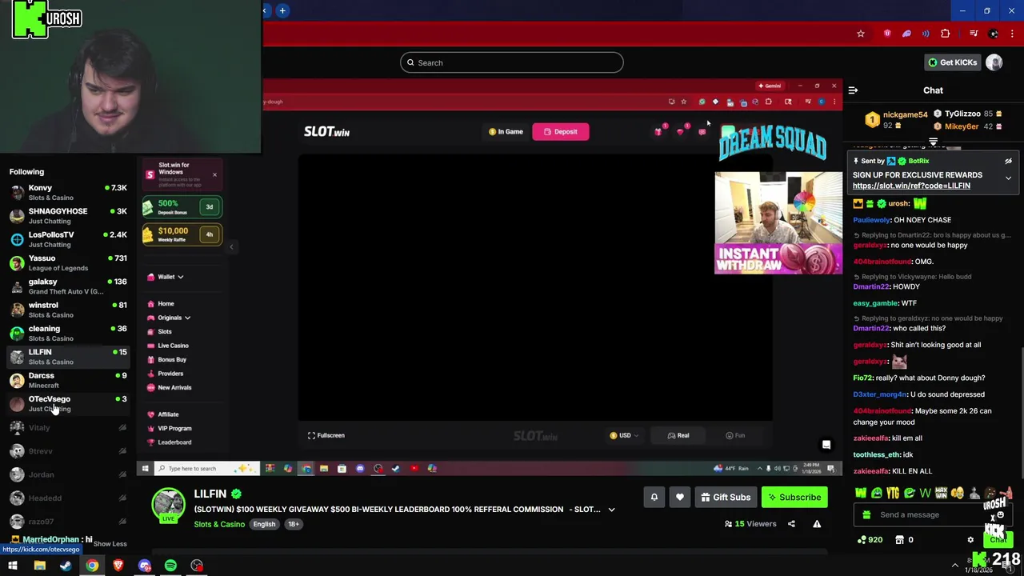The image size is (1024, 576).
Task: Click the Kick search field
Action: pos(511,62)
